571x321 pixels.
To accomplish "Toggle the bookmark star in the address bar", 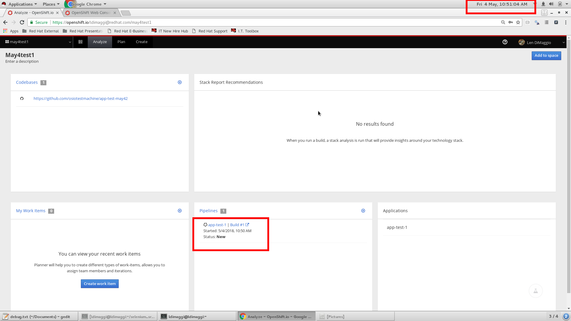I will [x=518, y=22].
